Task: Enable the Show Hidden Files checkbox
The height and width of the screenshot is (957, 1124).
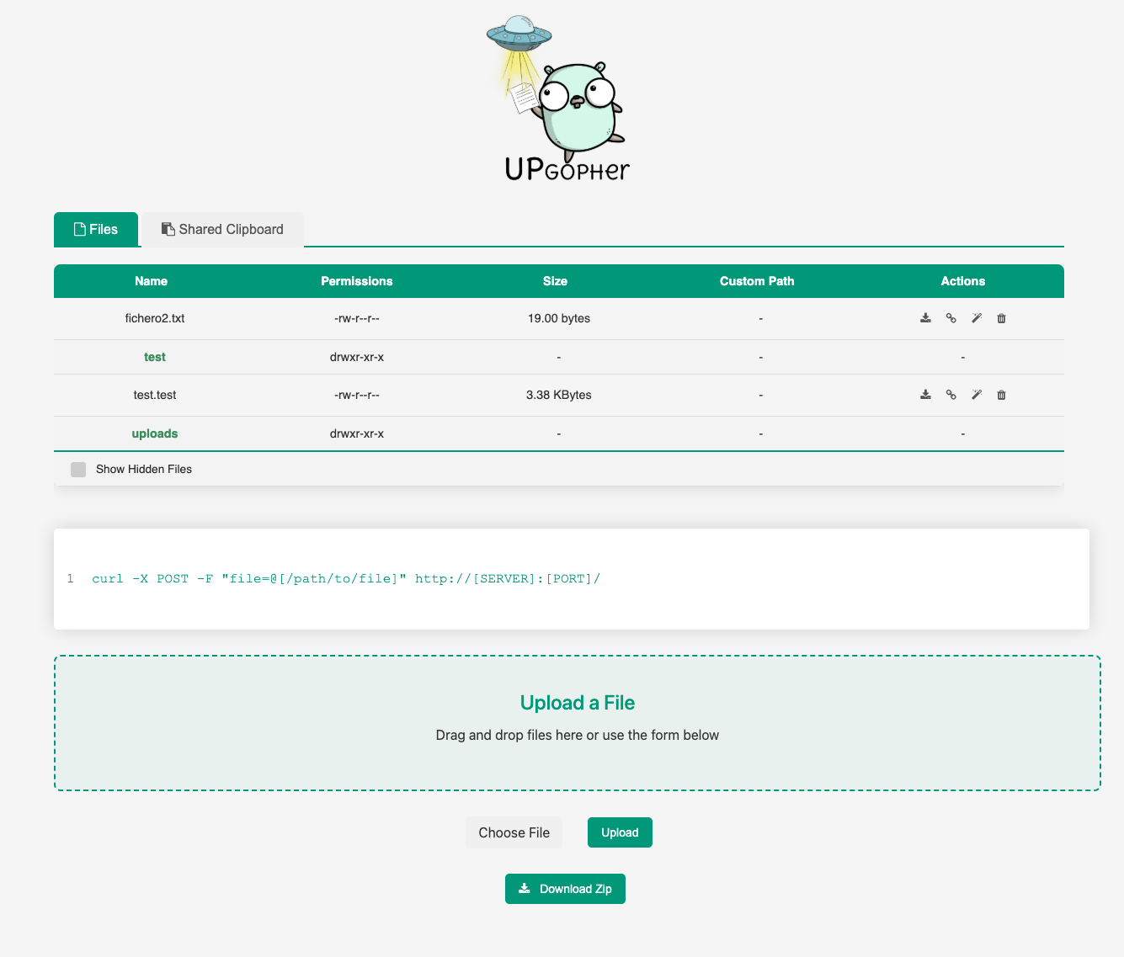Action: (78, 470)
